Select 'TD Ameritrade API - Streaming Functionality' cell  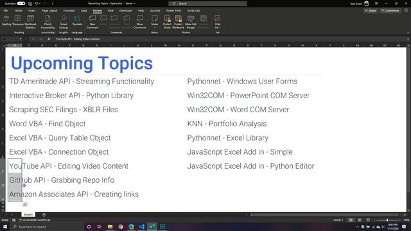tap(82, 81)
